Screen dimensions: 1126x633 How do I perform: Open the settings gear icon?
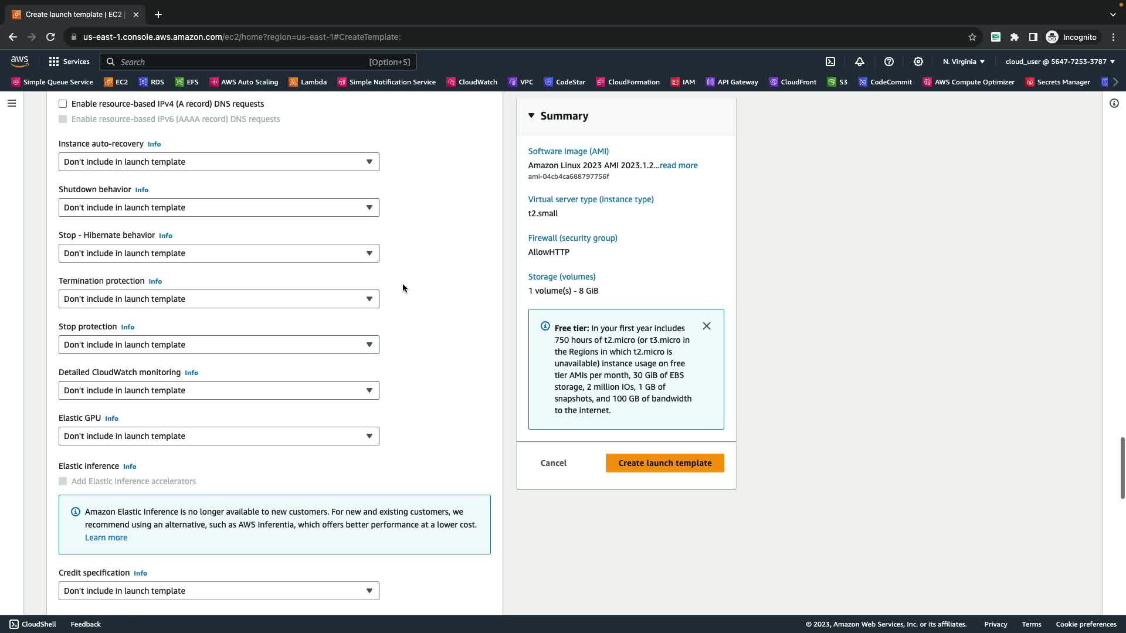[x=918, y=62]
